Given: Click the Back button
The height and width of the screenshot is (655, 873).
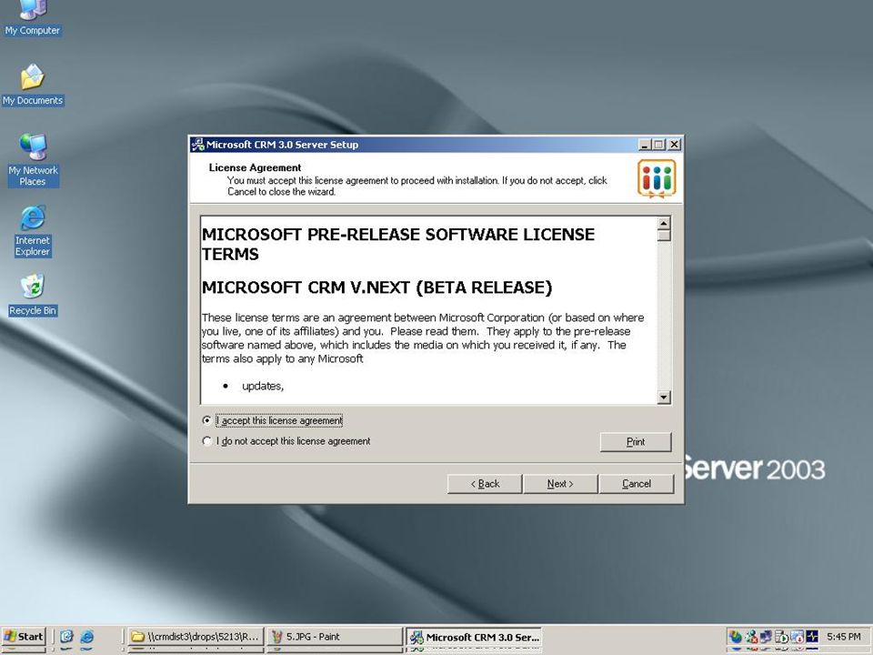Looking at the screenshot, I should (485, 483).
